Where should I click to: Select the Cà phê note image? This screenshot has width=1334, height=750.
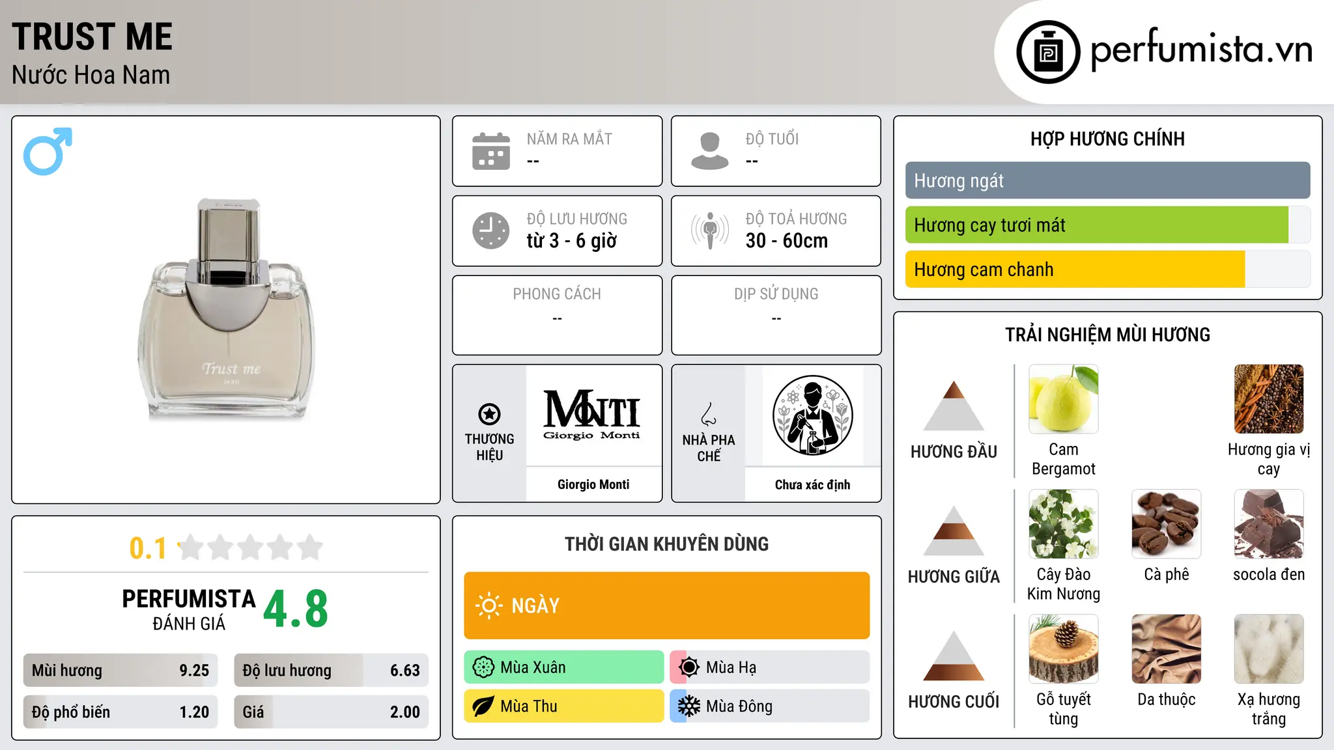(1167, 524)
